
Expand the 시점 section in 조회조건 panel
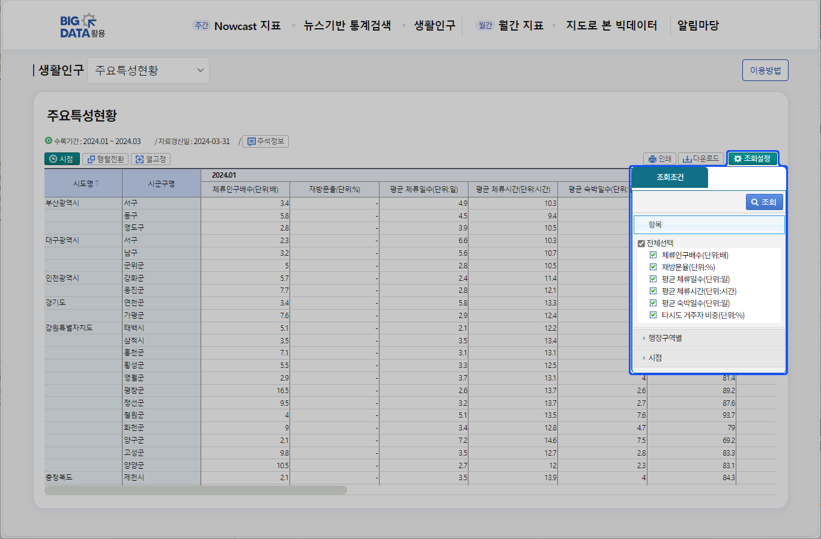point(655,358)
